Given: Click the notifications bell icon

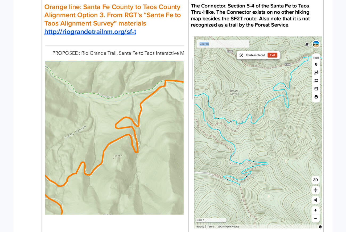Looking at the screenshot, I should 307,44.
